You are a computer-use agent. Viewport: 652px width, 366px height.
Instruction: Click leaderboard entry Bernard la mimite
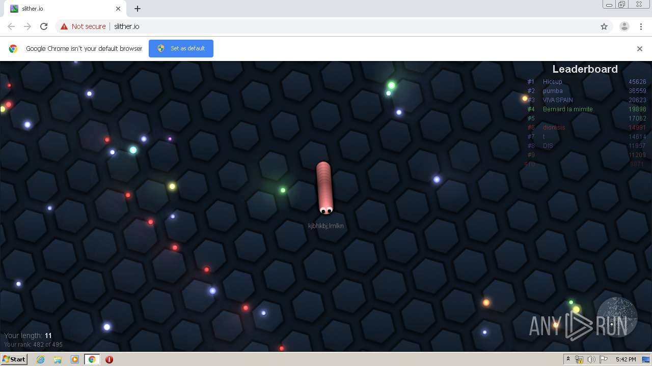(x=568, y=109)
